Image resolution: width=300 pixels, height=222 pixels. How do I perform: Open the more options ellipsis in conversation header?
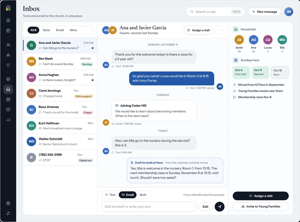click(x=219, y=30)
